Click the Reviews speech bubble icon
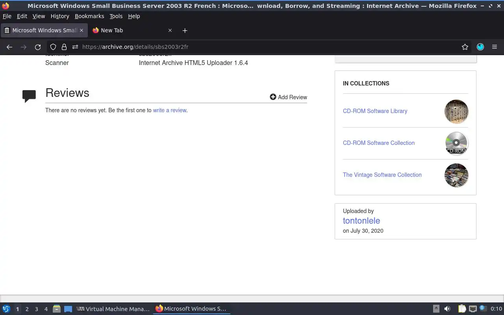The width and height of the screenshot is (504, 315). (29, 96)
